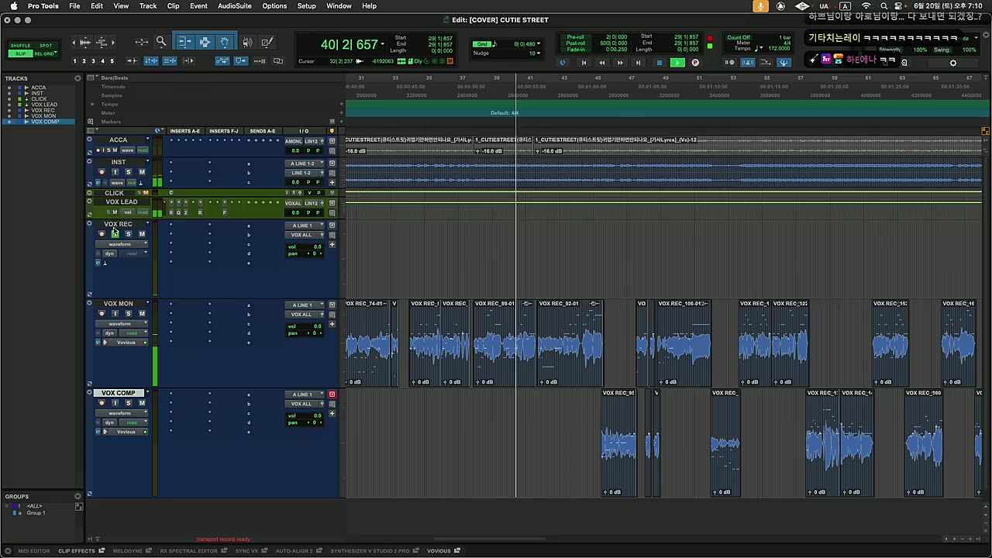Image resolution: width=992 pixels, height=558 pixels.
Task: Open the Setup menu
Action: click(x=306, y=6)
